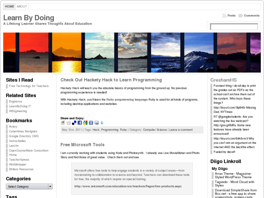The width and height of the screenshot is (264, 198).
Task: Open Free Technology for Teachers link
Action: (29, 86)
